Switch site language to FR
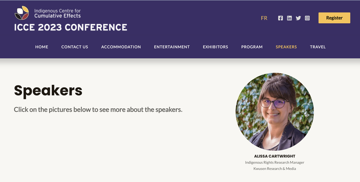Image resolution: width=360 pixels, height=182 pixels. point(264,18)
